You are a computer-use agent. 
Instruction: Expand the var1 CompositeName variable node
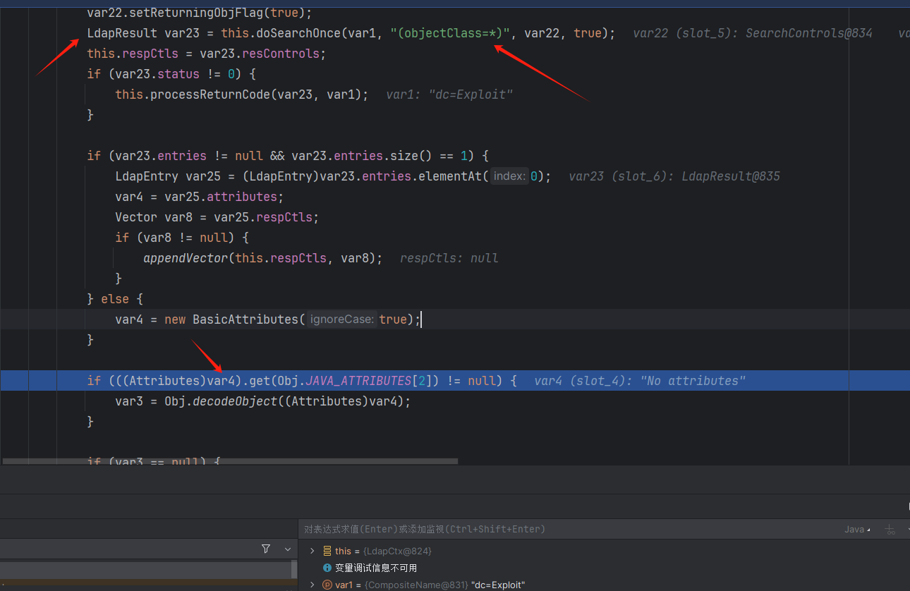(312, 585)
